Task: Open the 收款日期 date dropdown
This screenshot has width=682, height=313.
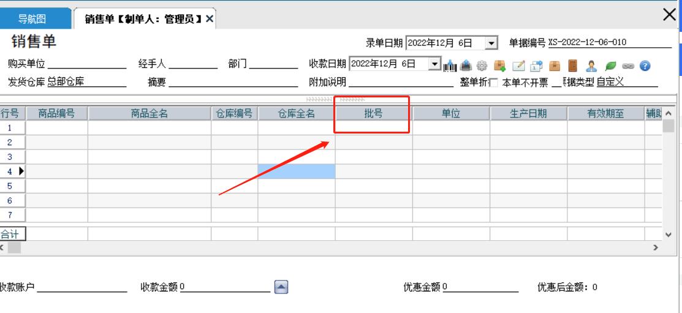Action: 434,64
